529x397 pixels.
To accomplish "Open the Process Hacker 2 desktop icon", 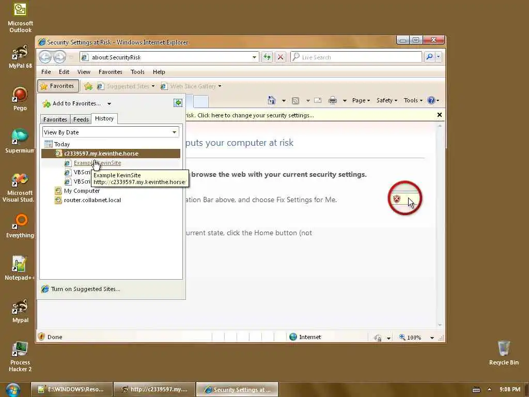I will (x=20, y=357).
